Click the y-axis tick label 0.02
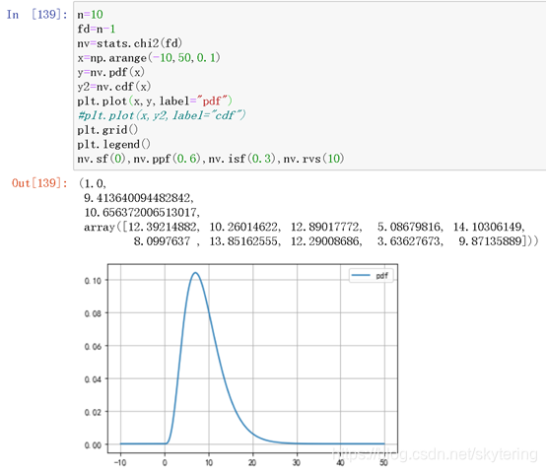Image resolution: width=546 pixels, height=472 pixels. pyautogui.click(x=93, y=412)
